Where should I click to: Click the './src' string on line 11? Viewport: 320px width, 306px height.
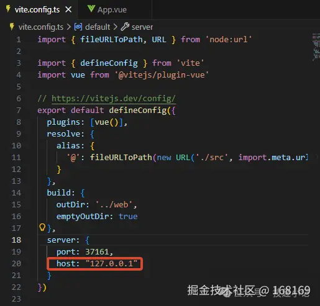pos(212,158)
